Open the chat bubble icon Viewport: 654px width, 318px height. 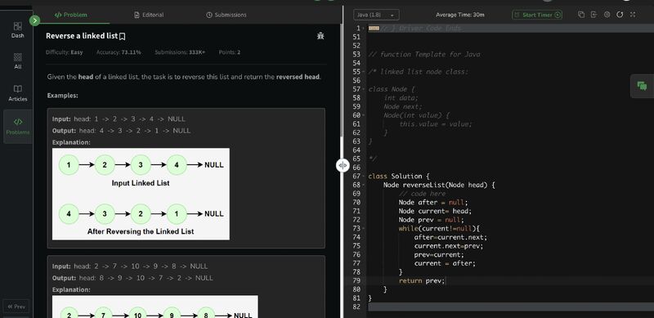coord(642,87)
